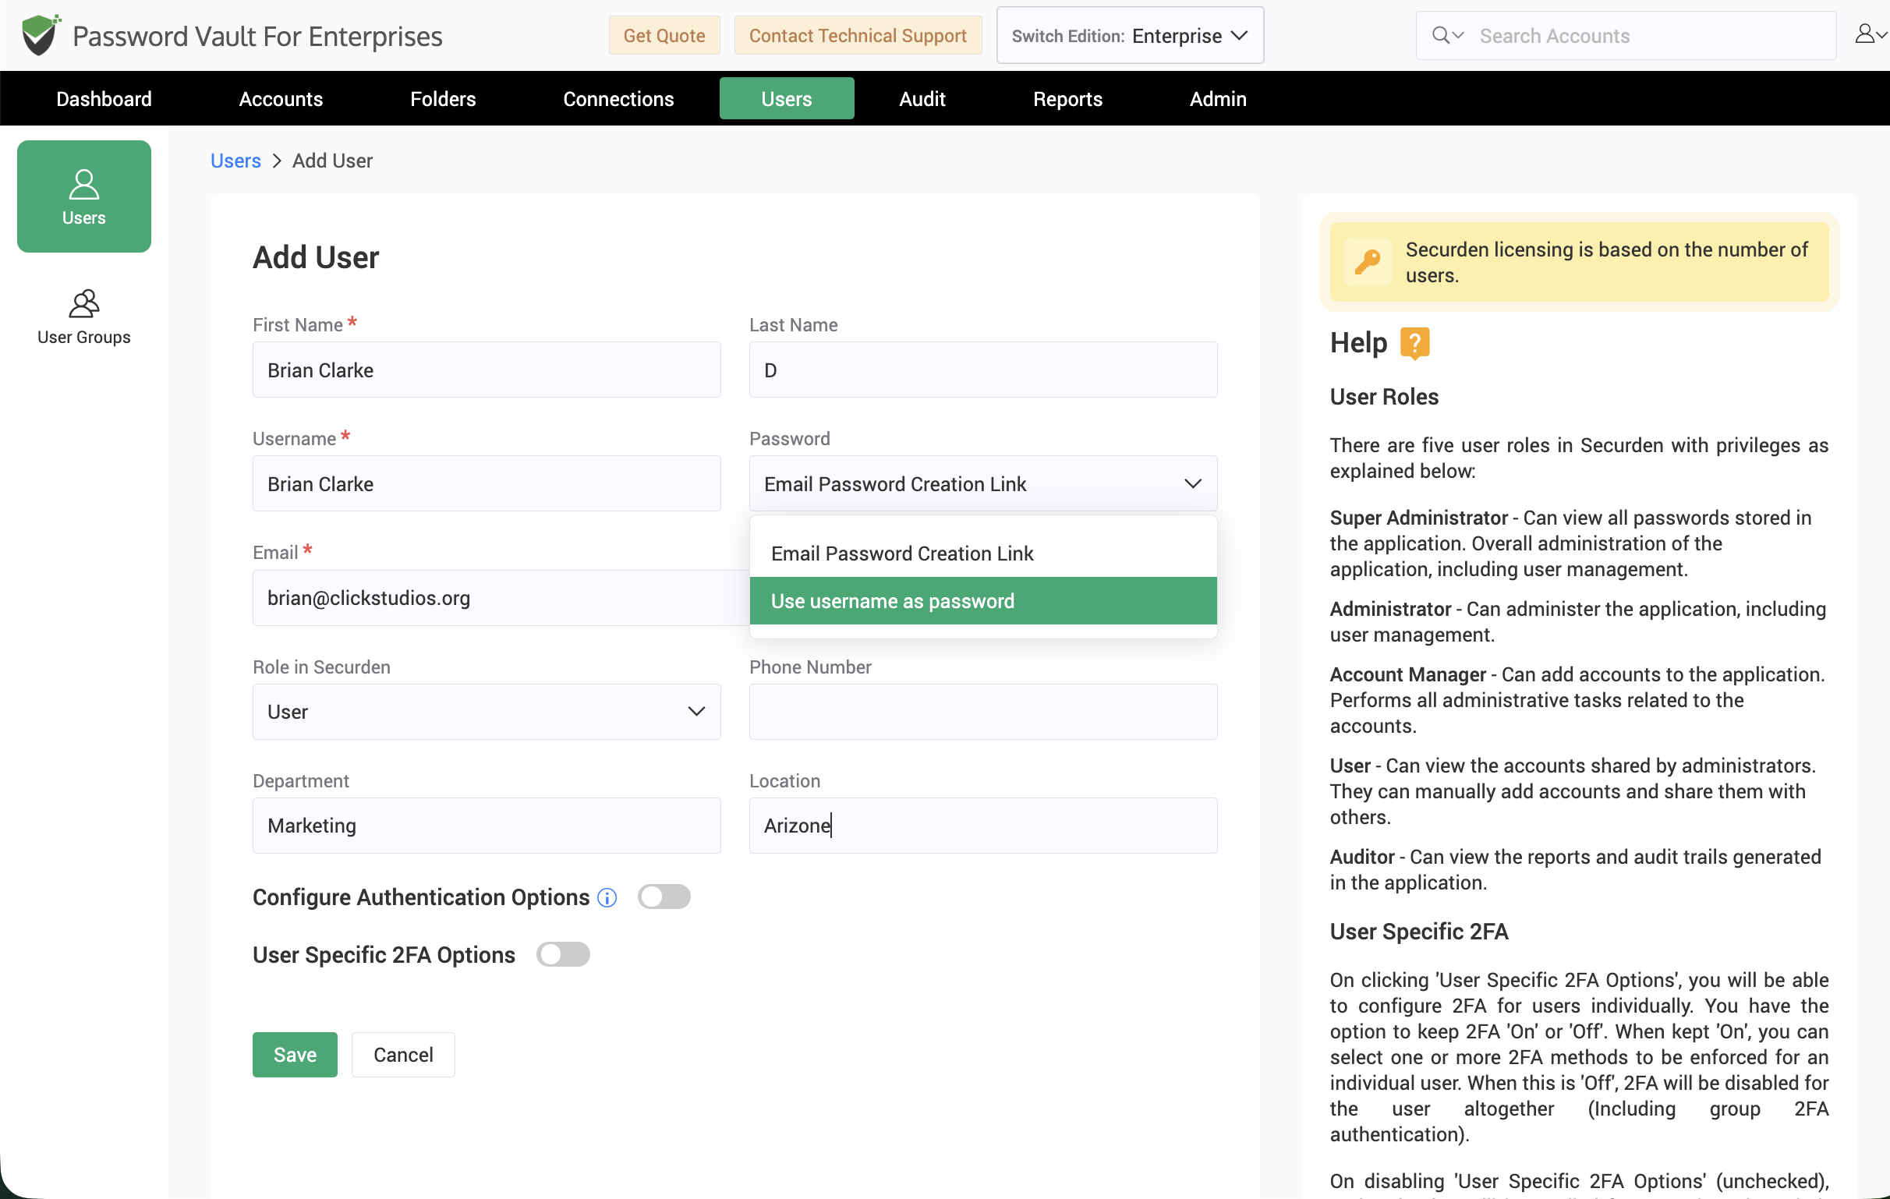Show Authentication Options info icon
The width and height of the screenshot is (1890, 1199).
tap(607, 897)
